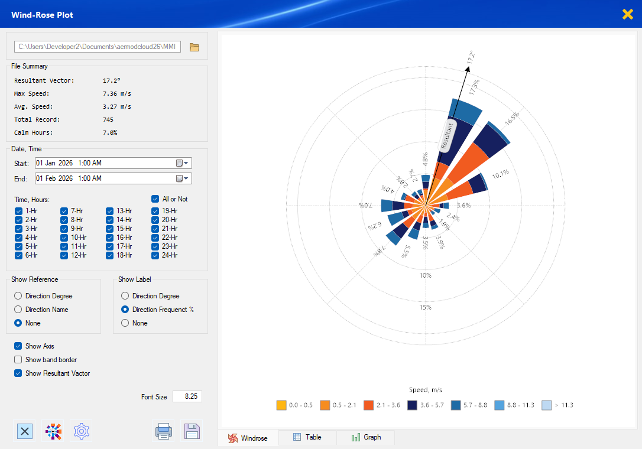The width and height of the screenshot is (642, 449).
Task: Click the file path input field
Action: (98, 47)
